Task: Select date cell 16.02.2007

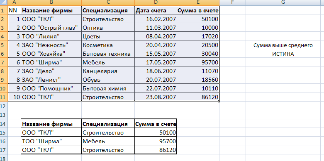Action: click(156, 19)
